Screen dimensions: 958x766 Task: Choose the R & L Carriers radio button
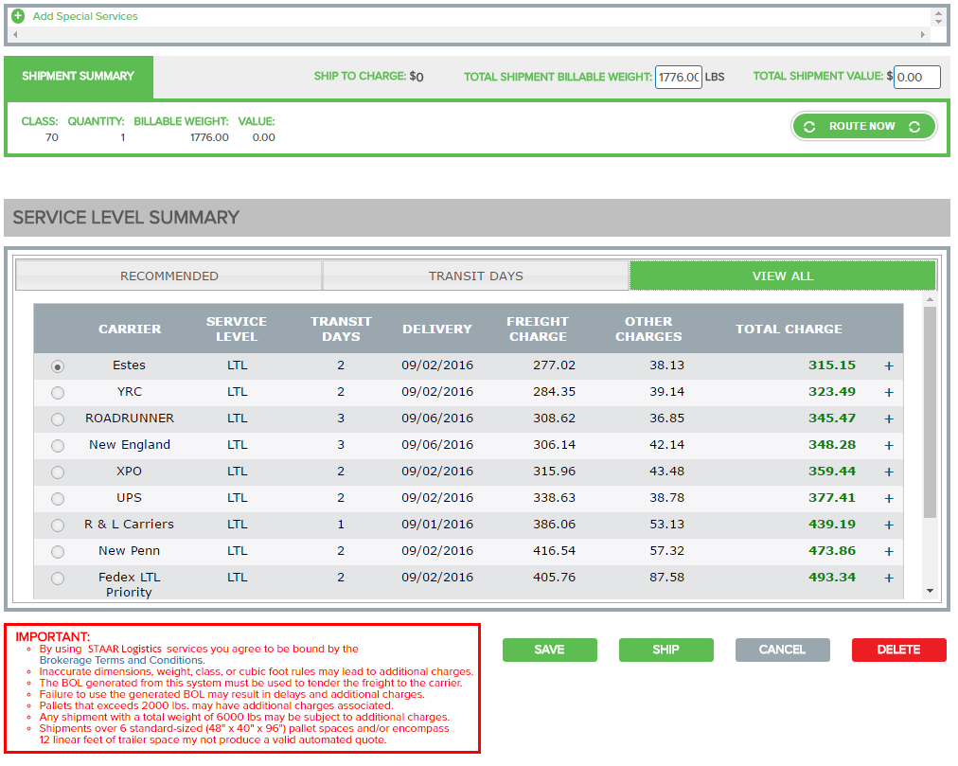(x=58, y=525)
